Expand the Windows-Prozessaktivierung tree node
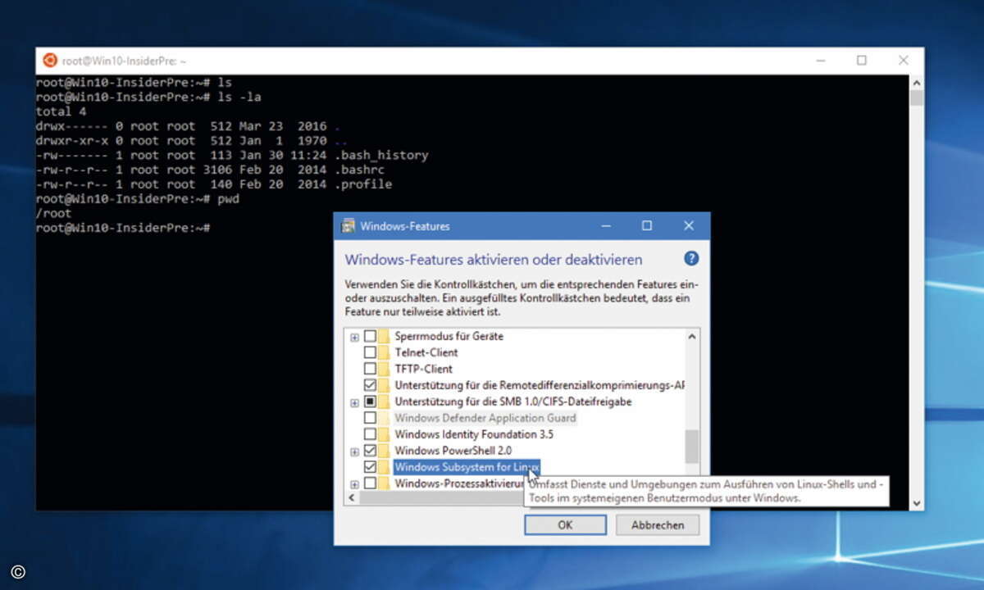Viewport: 984px width, 590px height. pyautogui.click(x=354, y=484)
